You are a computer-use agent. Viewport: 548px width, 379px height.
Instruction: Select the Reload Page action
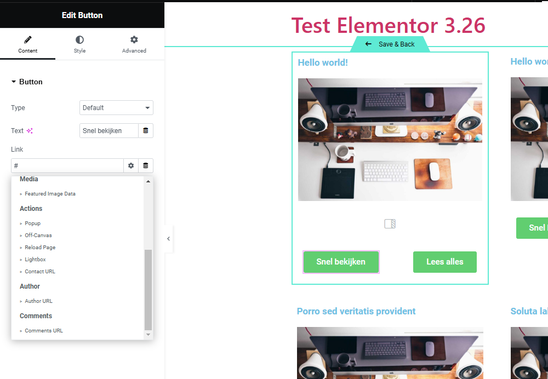[40, 248]
